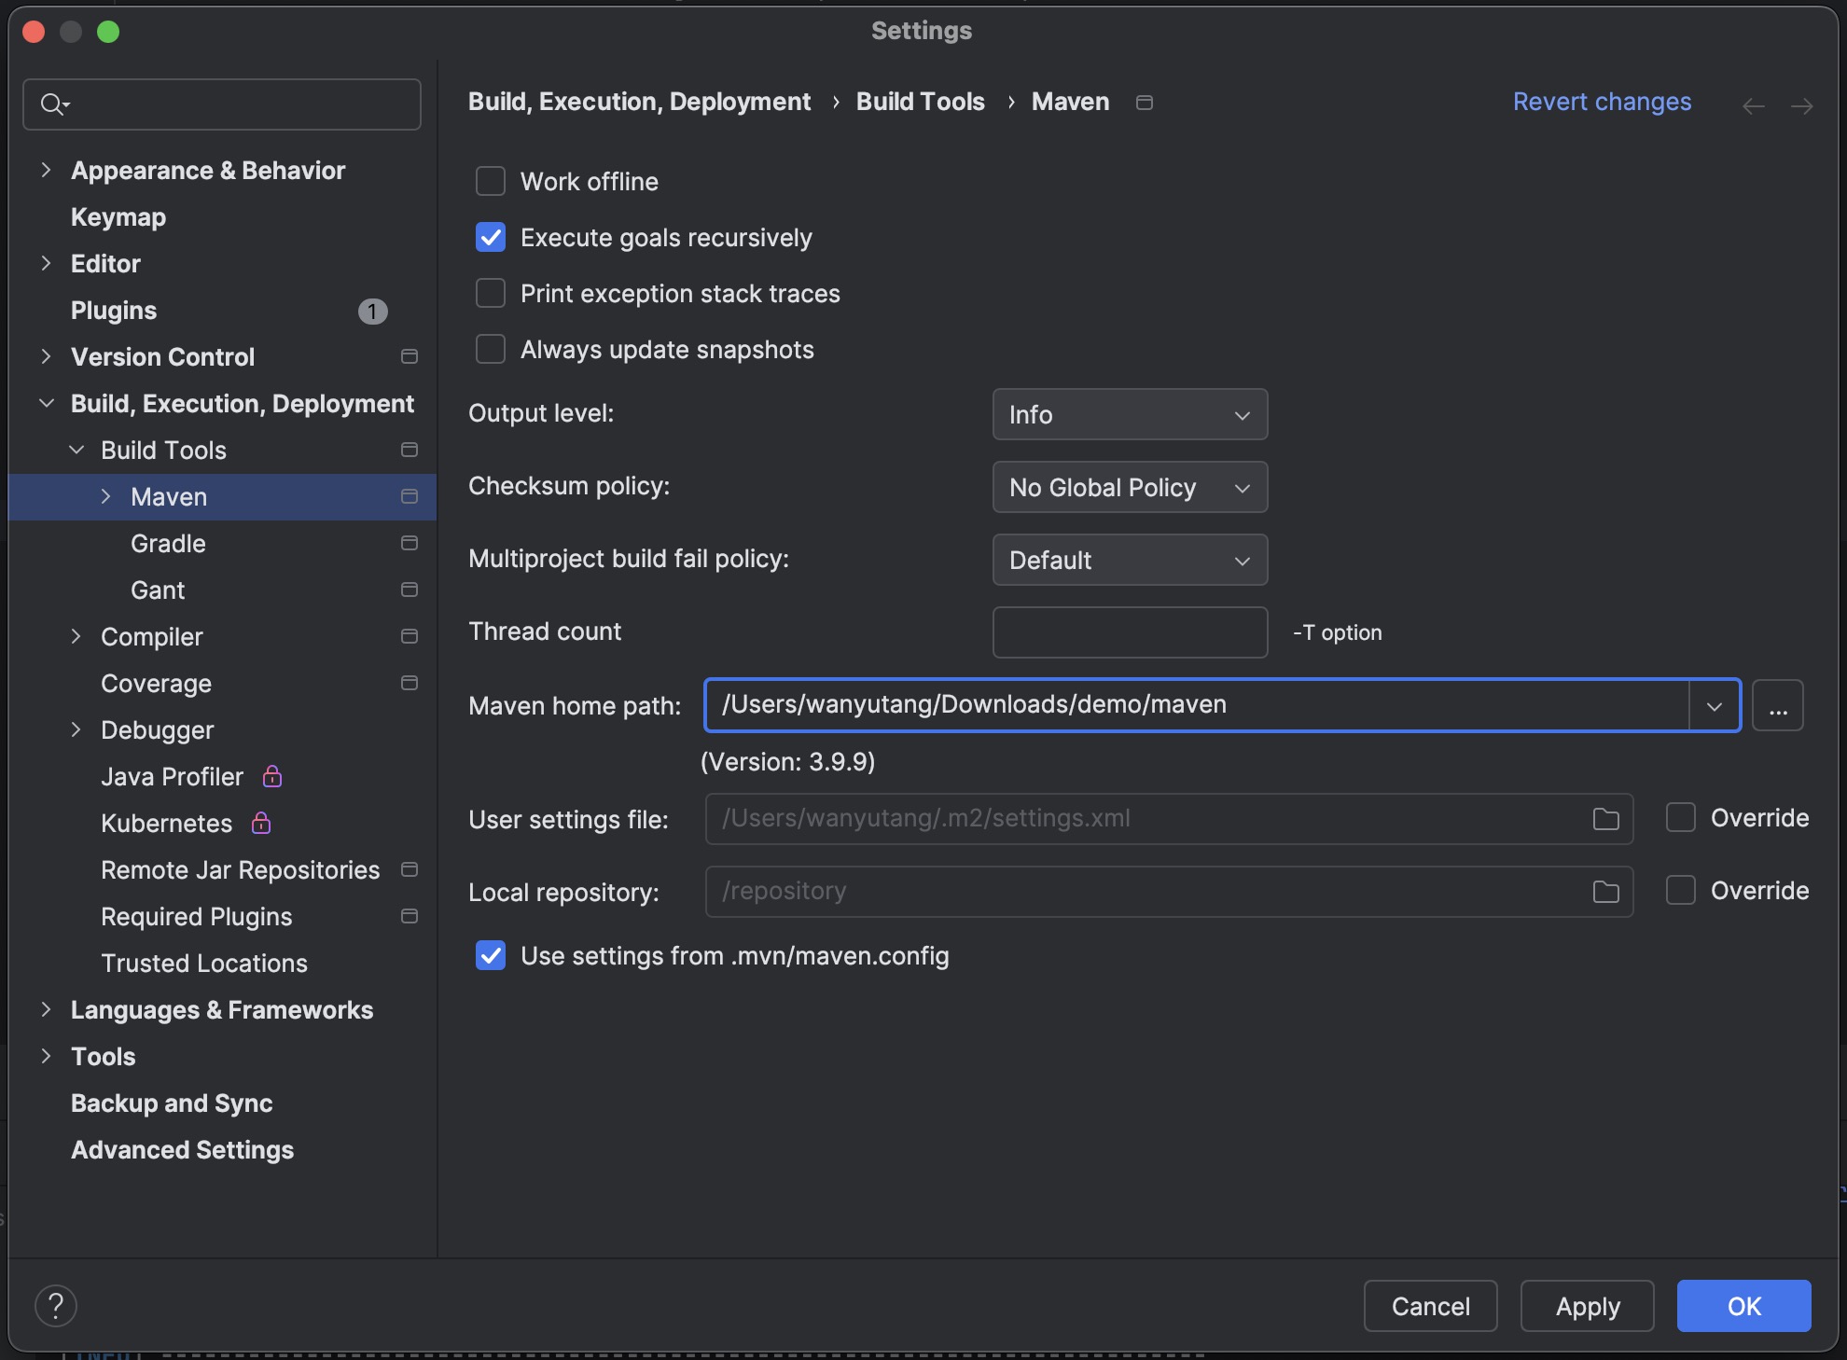Collapse the Build Tools node

click(x=76, y=450)
